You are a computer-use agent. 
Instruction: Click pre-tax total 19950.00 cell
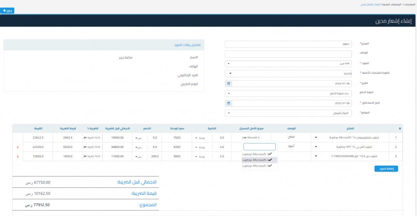click(x=117, y=137)
